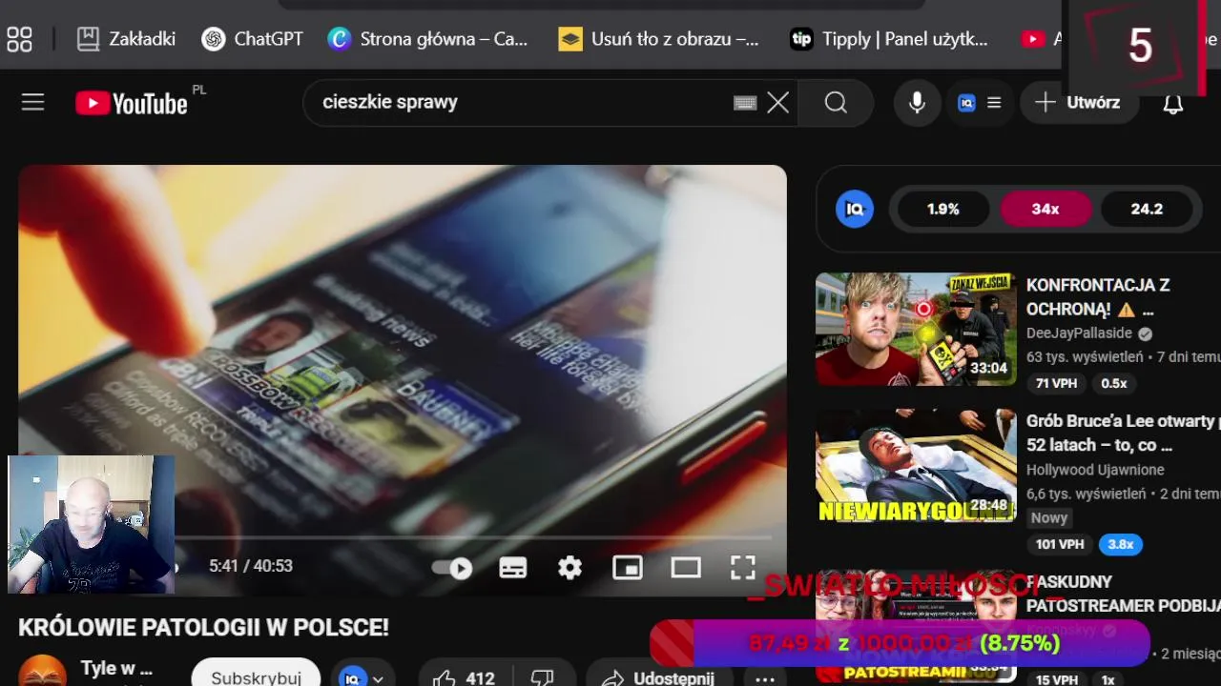This screenshot has width=1221, height=686.
Task: Click the Utwórz create button
Action: click(x=1079, y=103)
